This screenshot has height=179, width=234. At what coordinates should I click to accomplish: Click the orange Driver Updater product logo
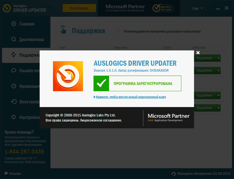tap(68, 76)
